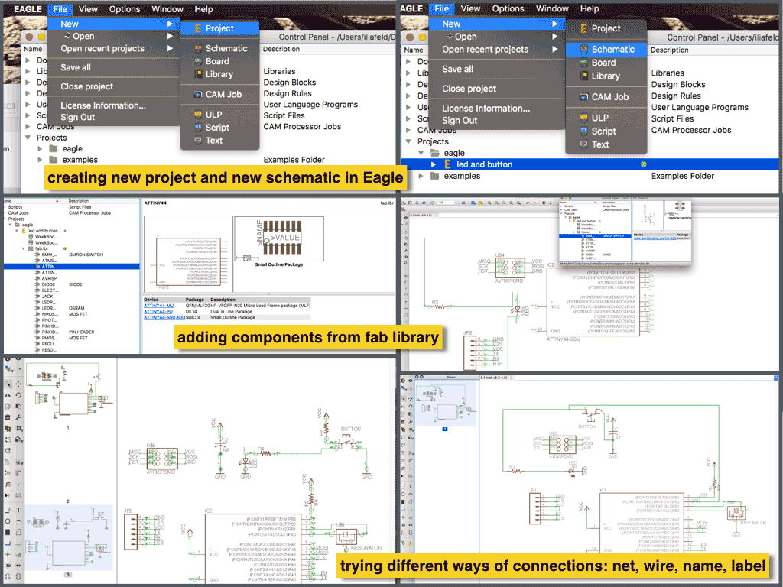Select the group tool in bottom-left editor toolbar
Image resolution: width=783 pixels, height=587 pixels.
point(8,384)
